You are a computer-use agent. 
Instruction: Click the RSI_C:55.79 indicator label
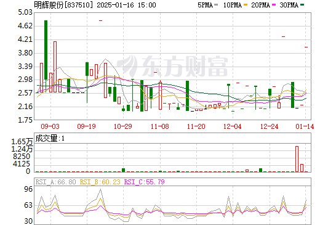pyautogui.click(x=145, y=182)
